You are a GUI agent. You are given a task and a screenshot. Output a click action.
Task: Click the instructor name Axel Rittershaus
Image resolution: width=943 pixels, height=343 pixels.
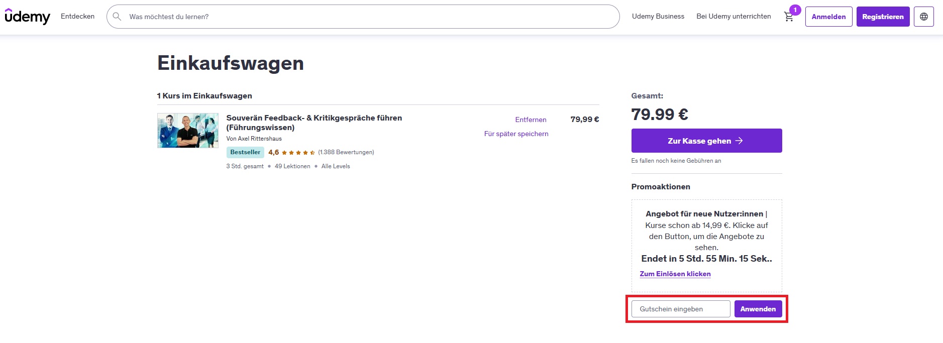pos(260,139)
